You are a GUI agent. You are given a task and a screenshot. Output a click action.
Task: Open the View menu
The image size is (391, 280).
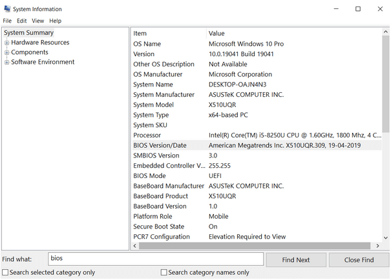click(x=37, y=21)
